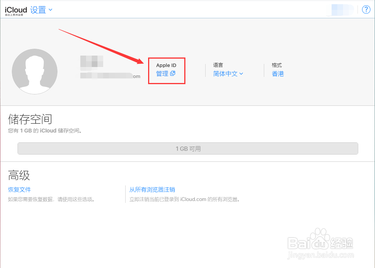Click the 香港 format link
Viewport: 375px width, 268px height.
point(278,73)
